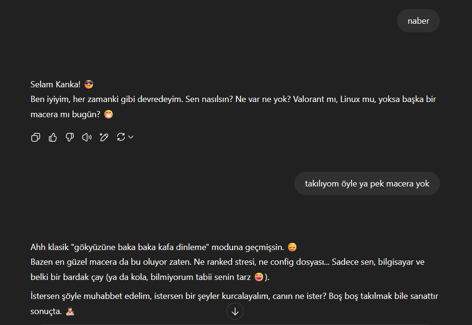Viewport: 472px width, 325px height.
Task: Select the "naber" user message bubble
Action: coord(418,21)
